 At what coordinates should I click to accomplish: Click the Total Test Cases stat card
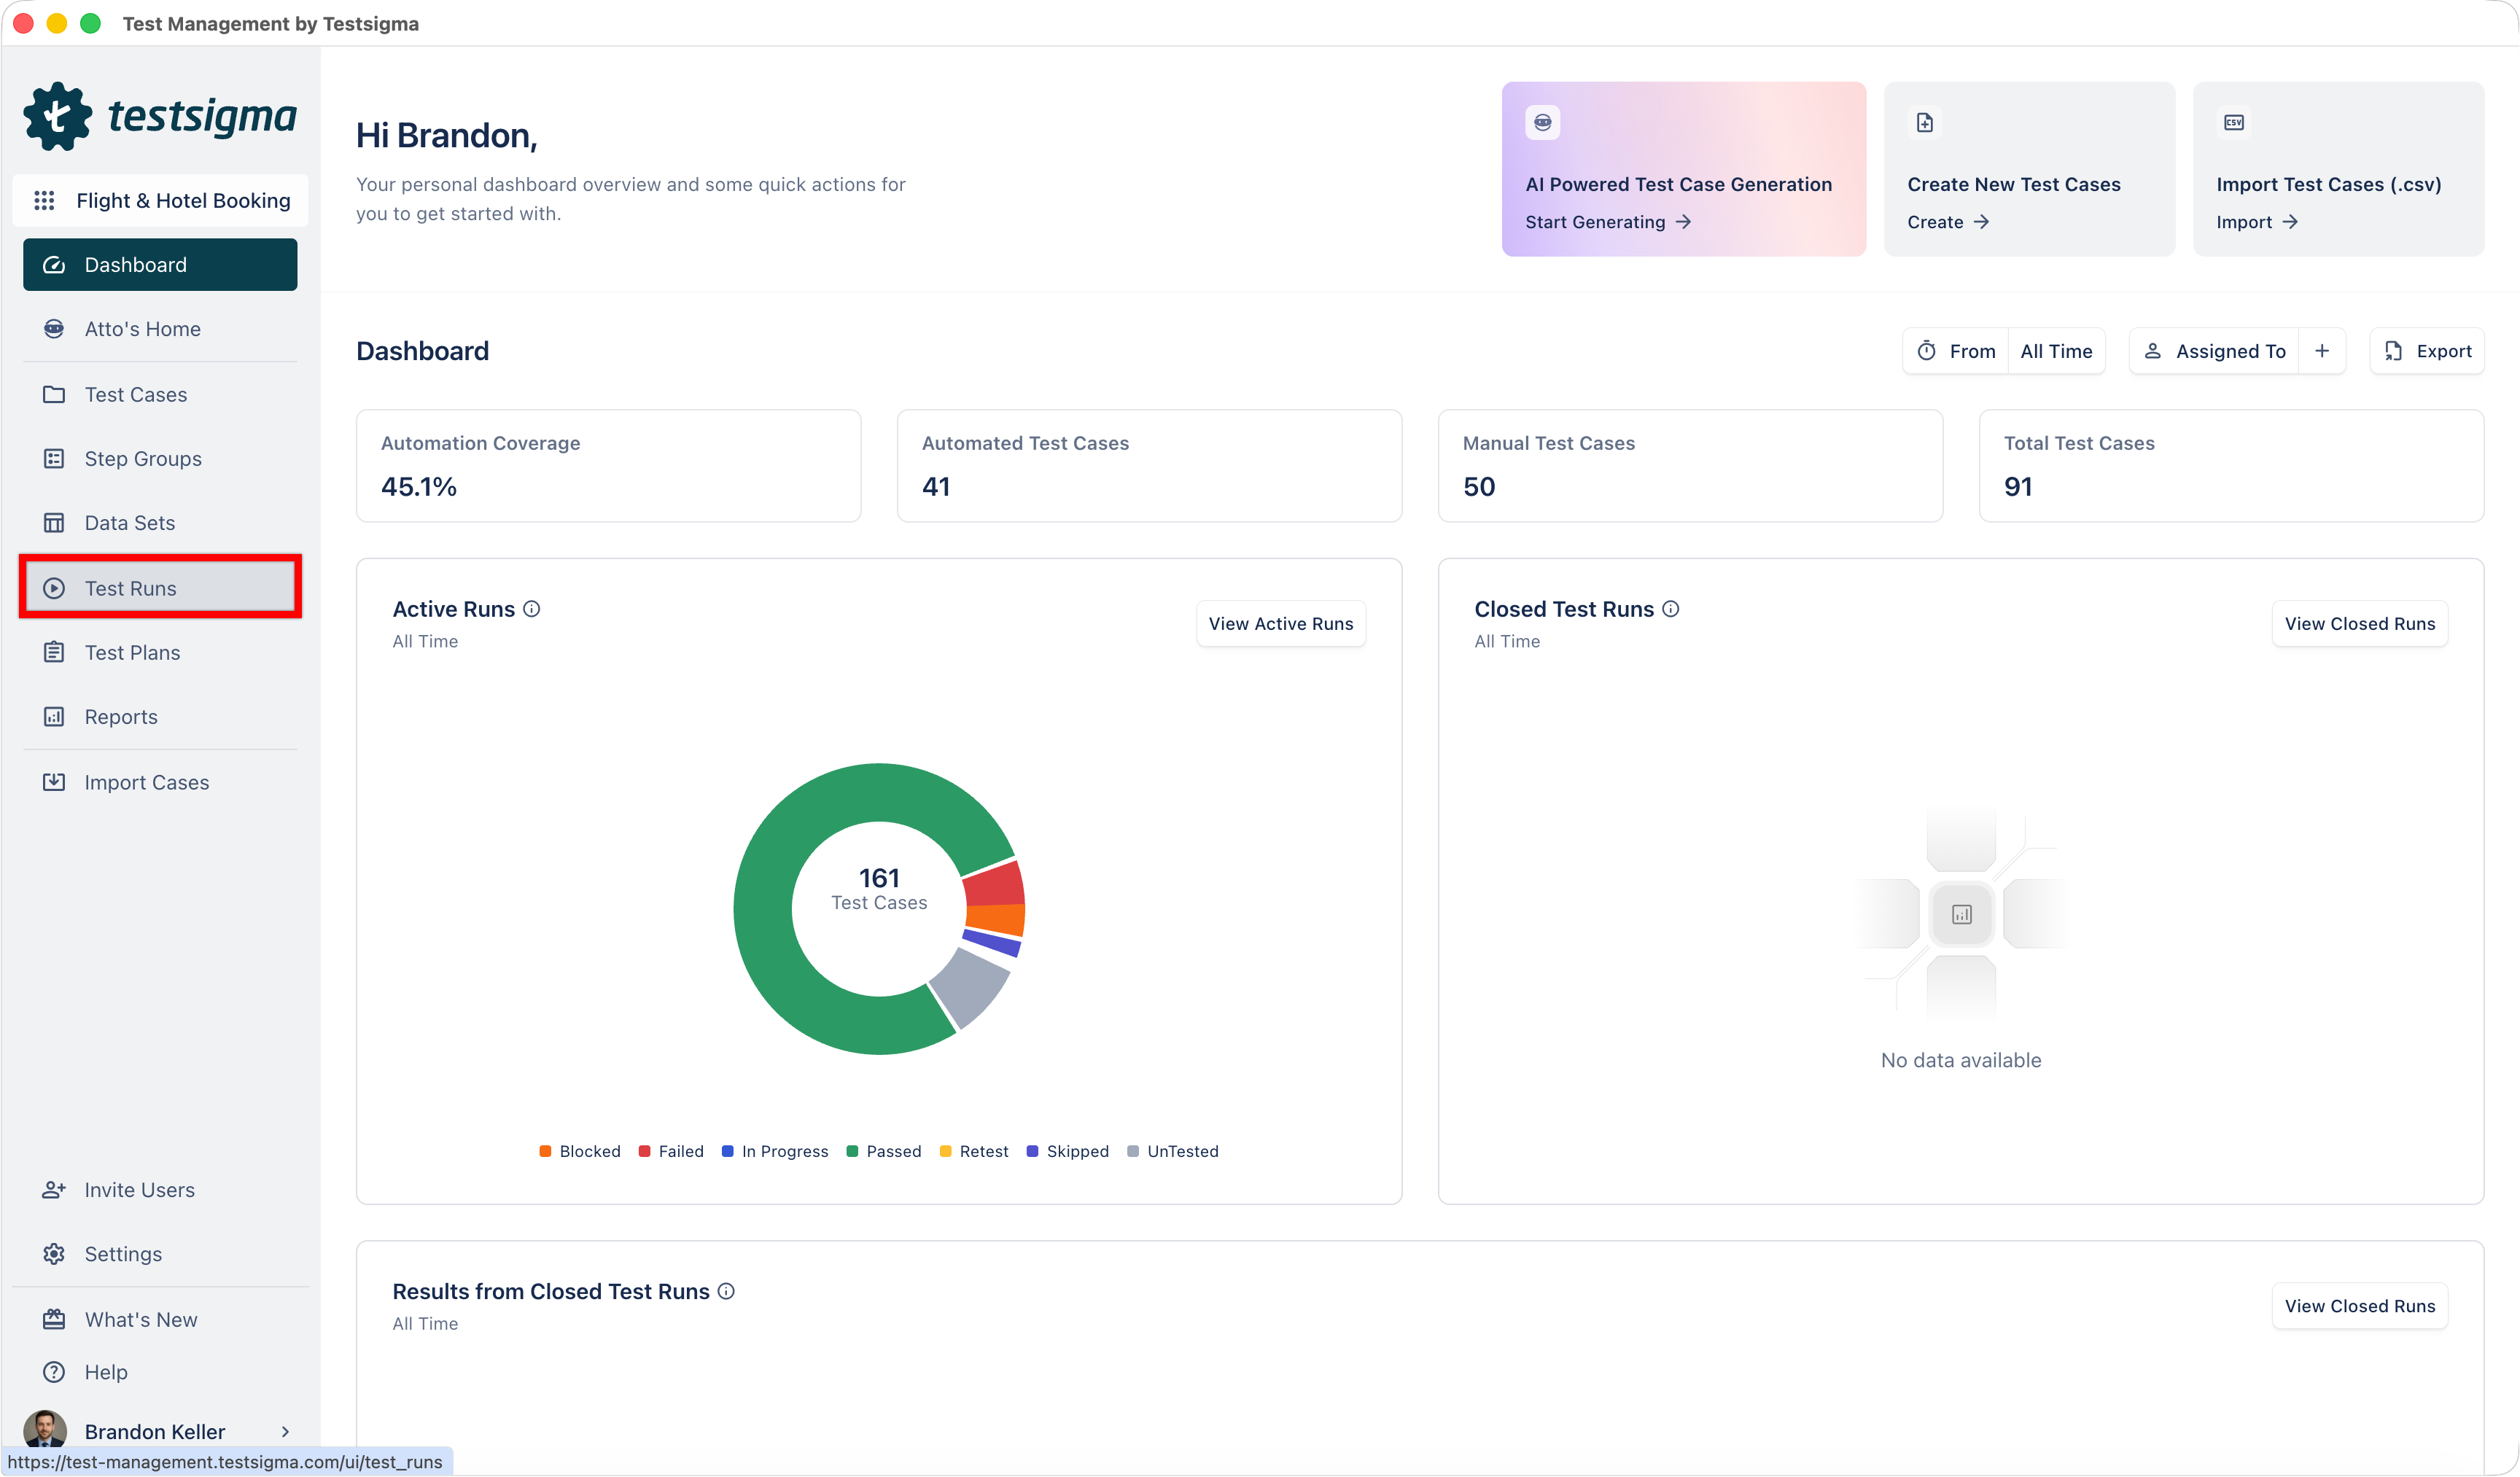(x=2230, y=466)
